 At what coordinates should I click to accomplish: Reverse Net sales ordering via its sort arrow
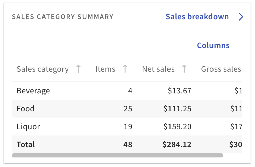coord(184,69)
